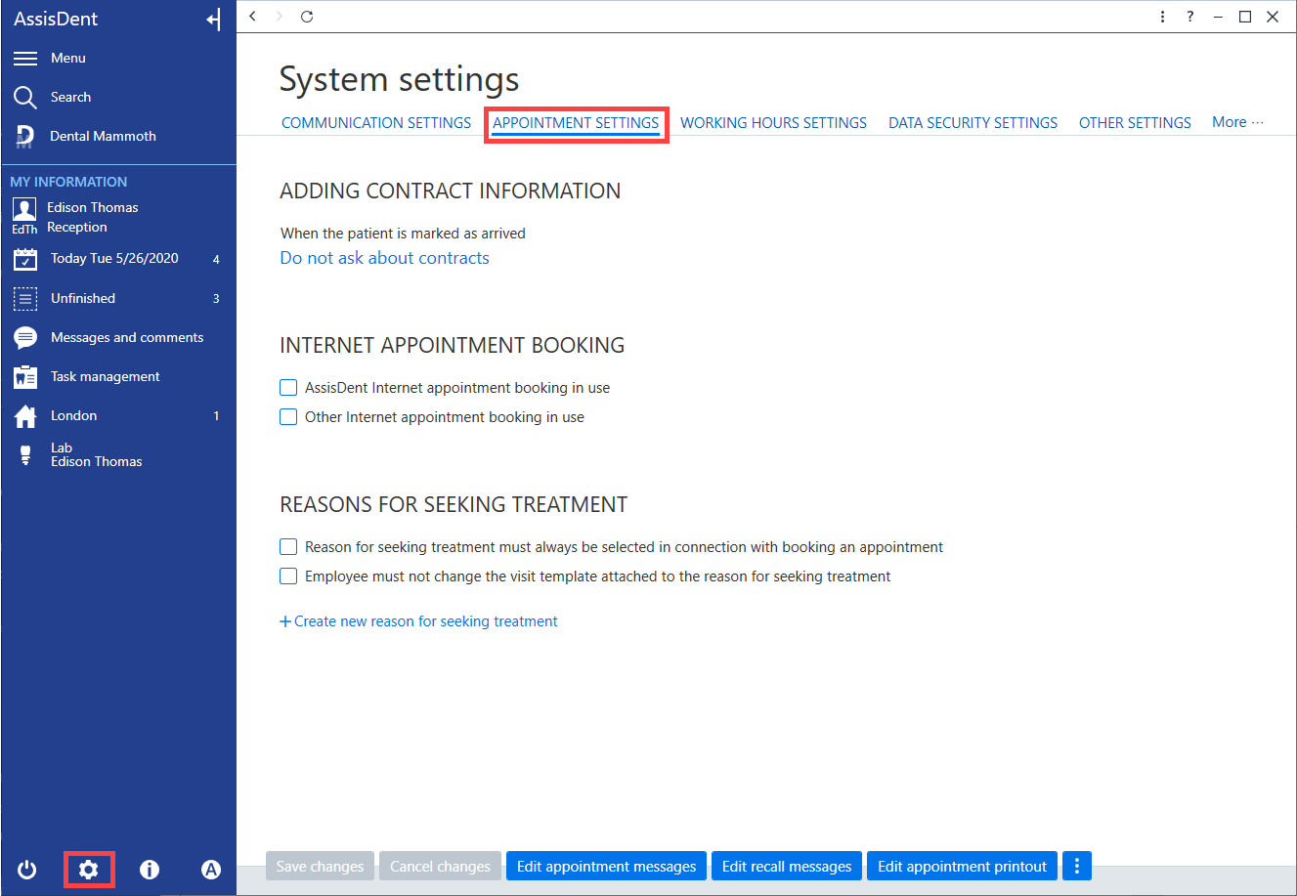1297x896 pixels.
Task: Switch to Communication Settings tab
Action: [376, 123]
